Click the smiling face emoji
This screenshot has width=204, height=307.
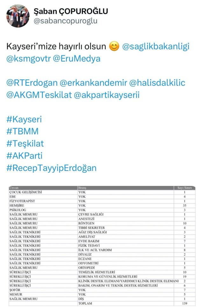(114, 47)
